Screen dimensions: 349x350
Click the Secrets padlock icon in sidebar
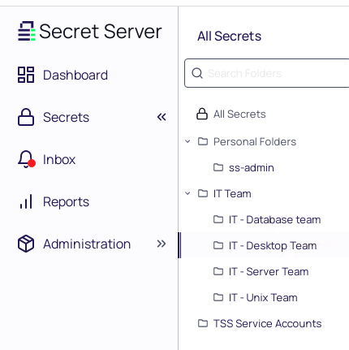click(x=26, y=117)
